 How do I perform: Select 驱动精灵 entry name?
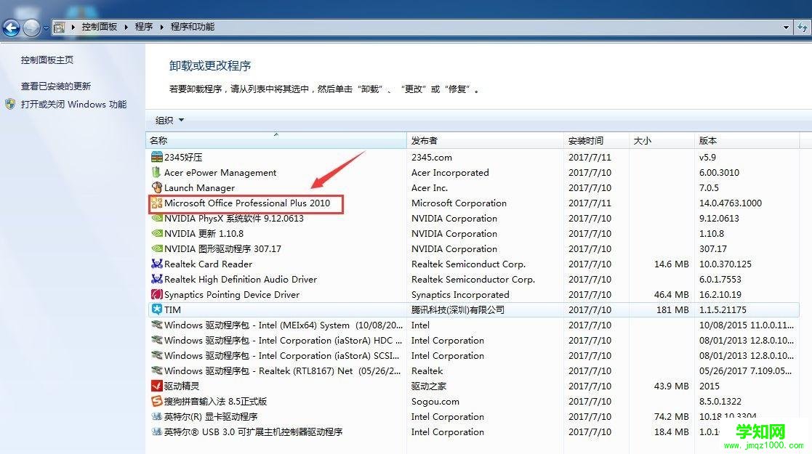coord(182,386)
